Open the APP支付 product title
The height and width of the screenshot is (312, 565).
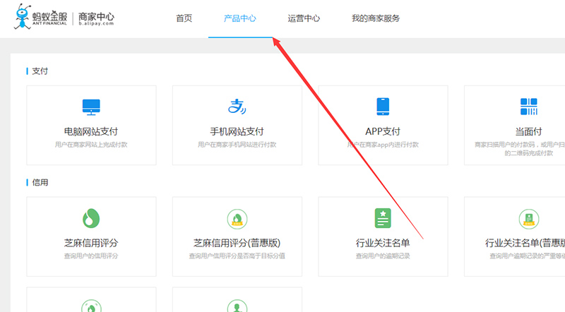(x=383, y=131)
